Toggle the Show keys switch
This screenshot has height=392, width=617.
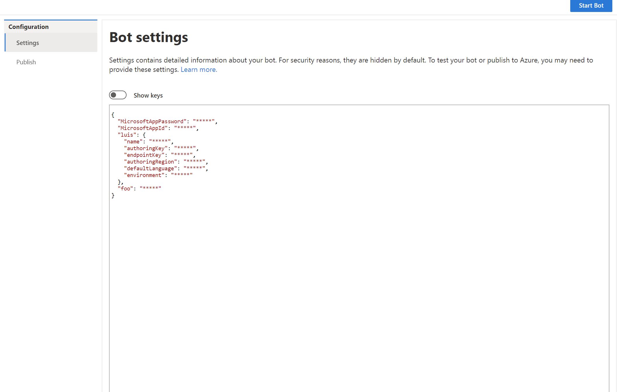point(118,95)
